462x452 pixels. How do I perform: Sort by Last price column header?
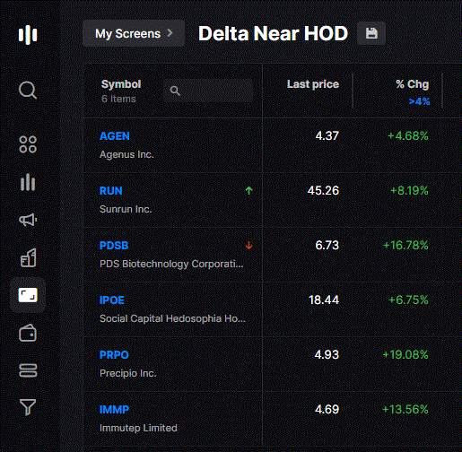pos(313,84)
